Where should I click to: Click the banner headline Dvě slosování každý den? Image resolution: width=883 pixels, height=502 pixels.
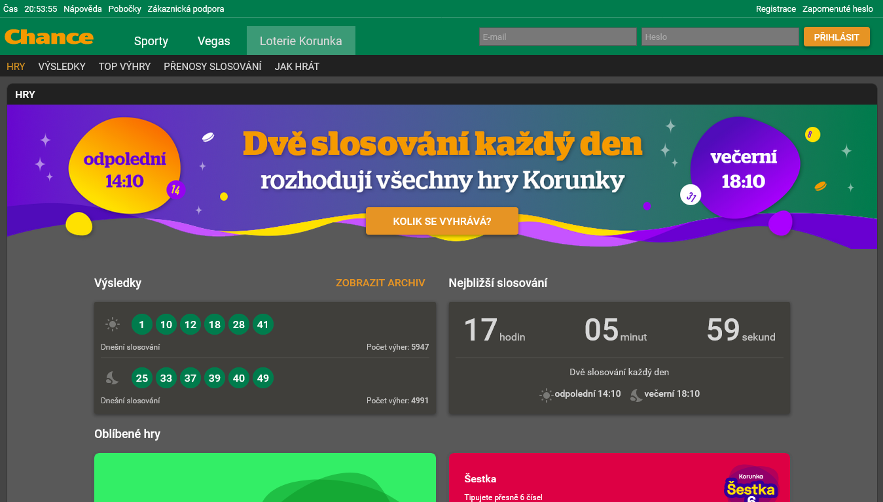coord(442,144)
